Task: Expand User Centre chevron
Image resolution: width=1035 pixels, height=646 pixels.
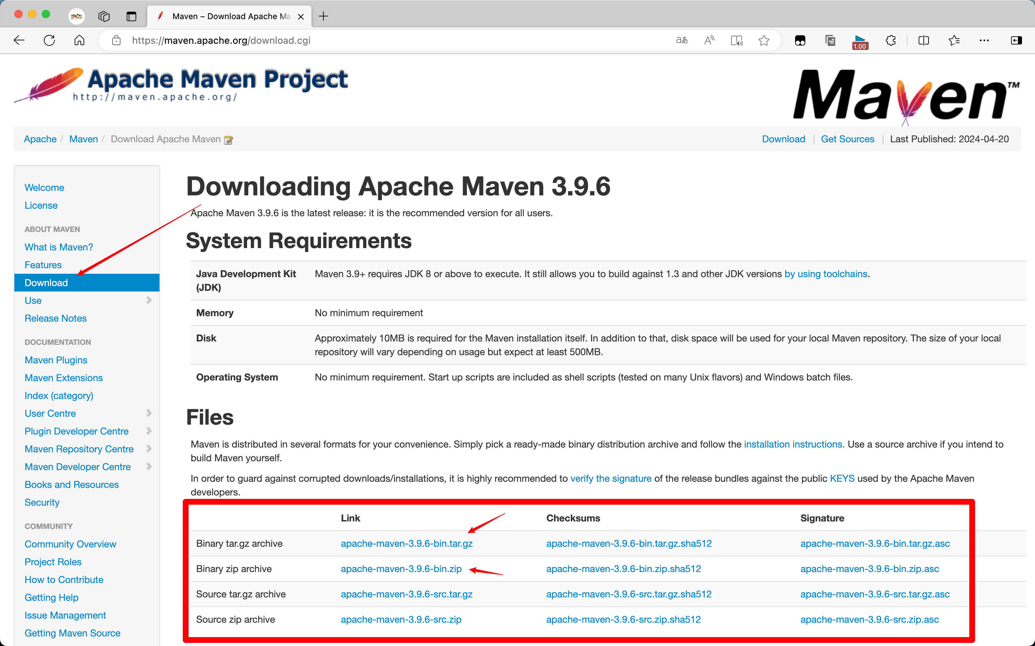Action: coord(149,413)
